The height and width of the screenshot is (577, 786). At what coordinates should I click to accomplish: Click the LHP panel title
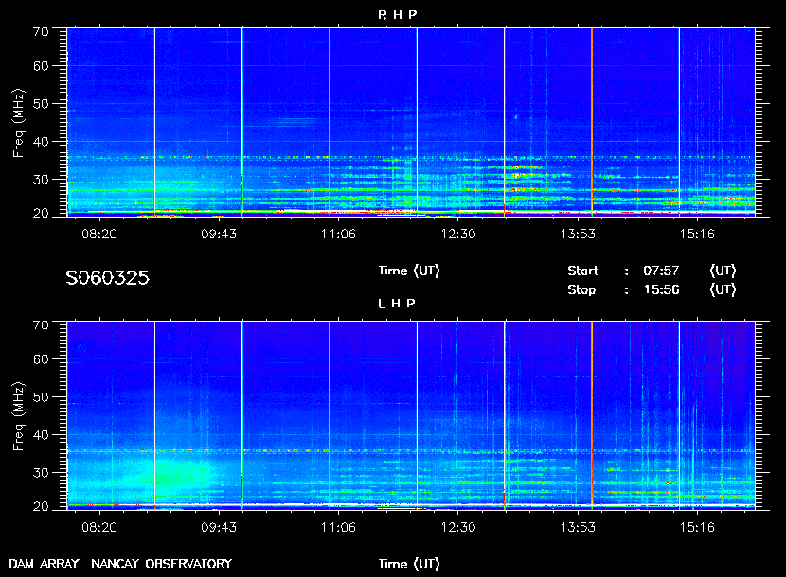coord(397,304)
